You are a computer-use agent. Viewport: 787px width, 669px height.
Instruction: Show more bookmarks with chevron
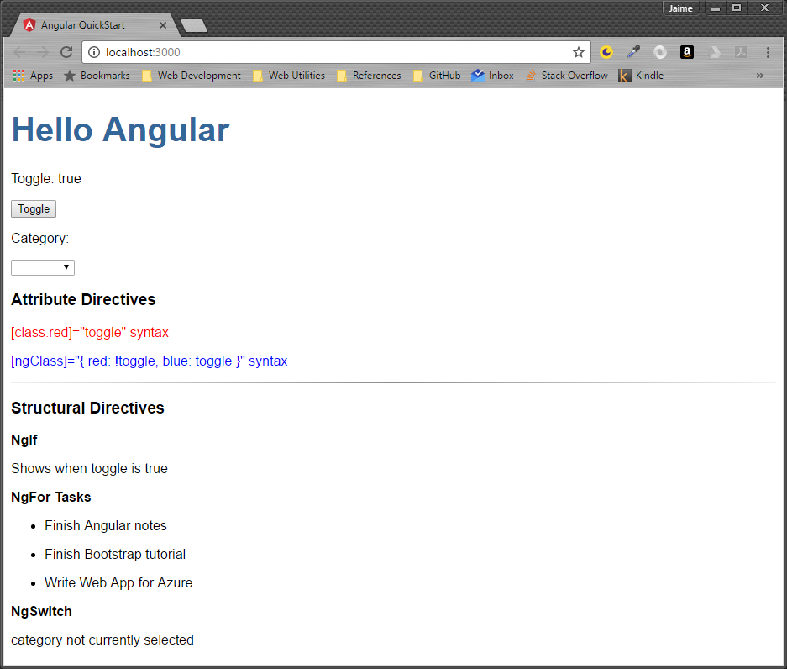[x=760, y=76]
